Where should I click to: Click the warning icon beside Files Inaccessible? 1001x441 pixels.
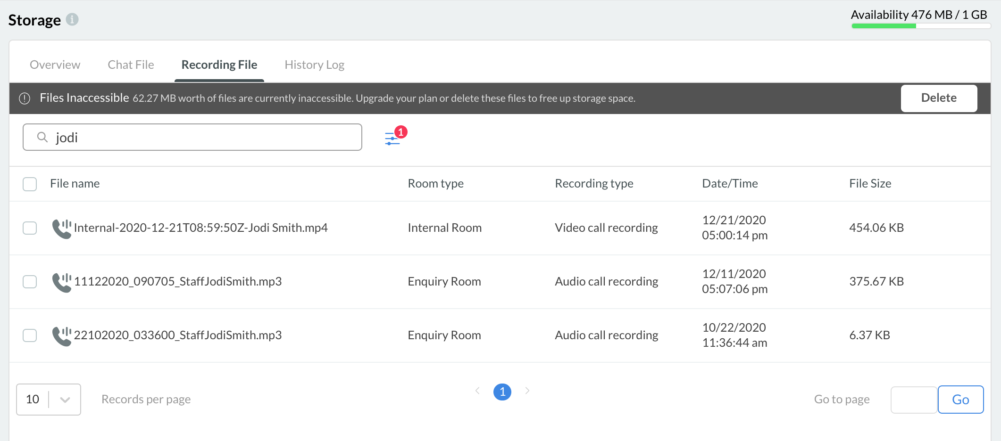[x=25, y=98]
